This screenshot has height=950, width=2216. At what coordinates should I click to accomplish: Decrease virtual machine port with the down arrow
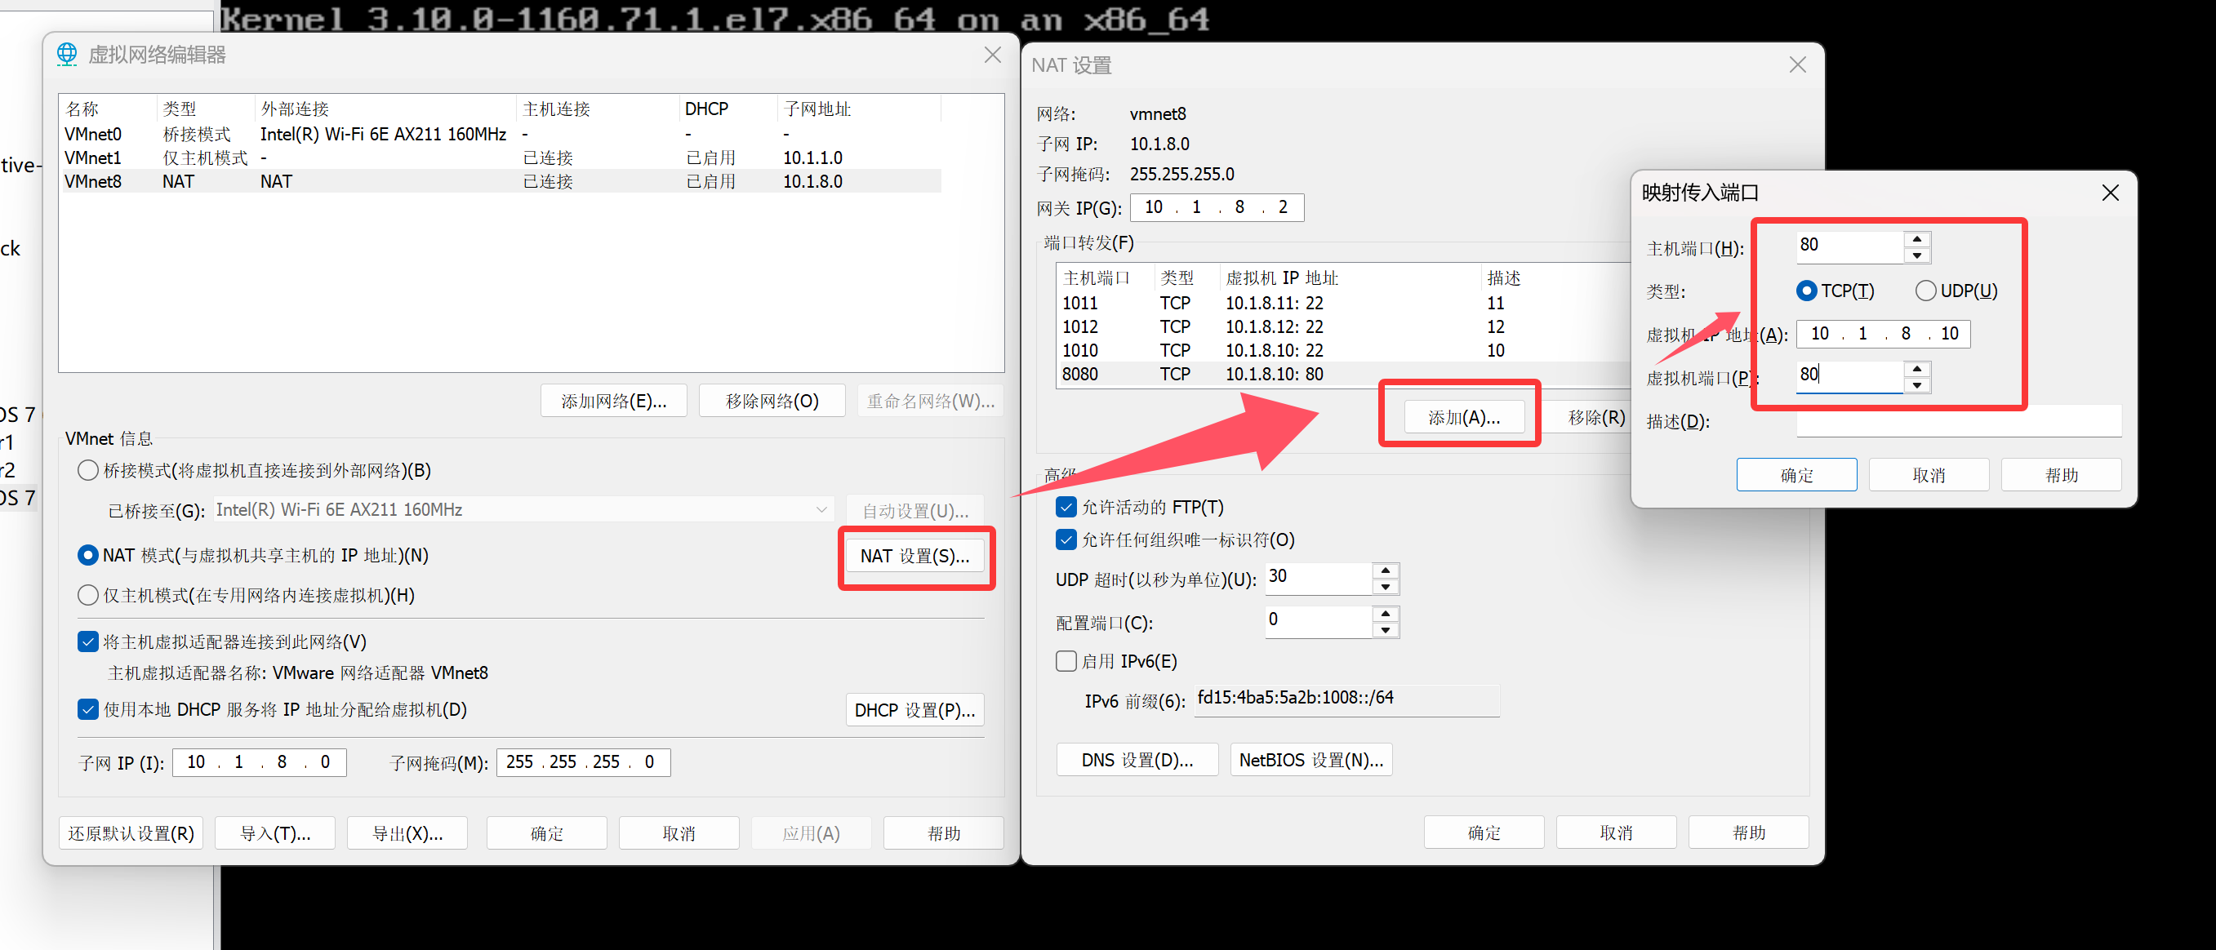click(1916, 385)
